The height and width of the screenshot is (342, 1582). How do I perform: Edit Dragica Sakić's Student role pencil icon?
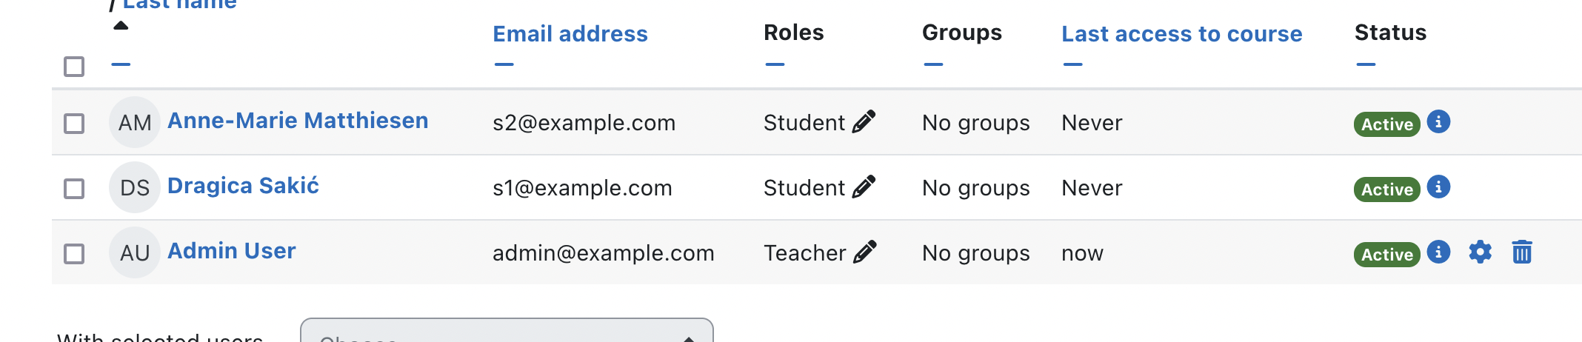(864, 187)
